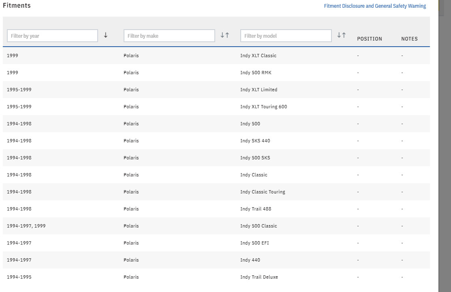Focus the Filter by model field
451x292 pixels.
[286, 36]
